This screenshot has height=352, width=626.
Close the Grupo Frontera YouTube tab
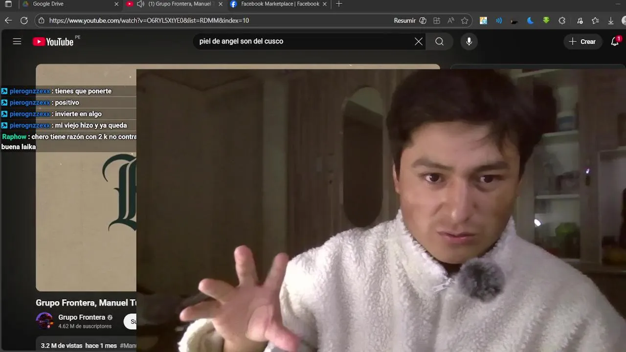pos(221,4)
